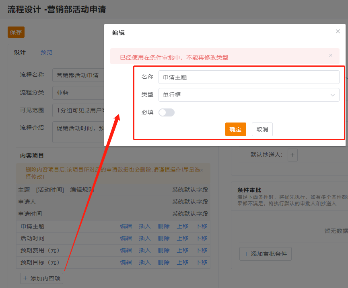Click the orange 保存 button
Screen dimensions: 348x288
[x=16, y=32]
